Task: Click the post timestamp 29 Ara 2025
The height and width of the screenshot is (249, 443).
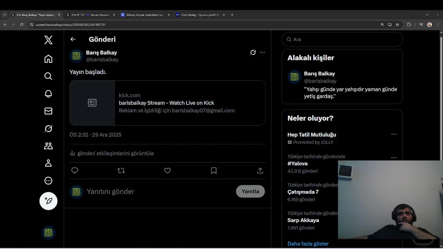Action: click(96, 135)
